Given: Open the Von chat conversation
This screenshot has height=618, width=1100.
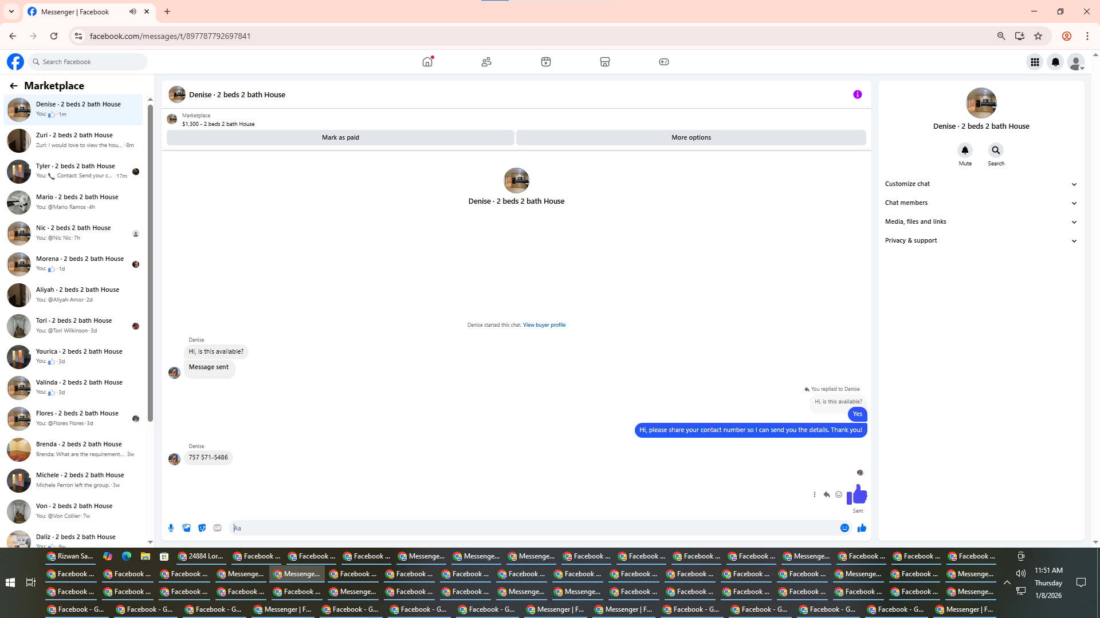Looking at the screenshot, I should coord(73,511).
